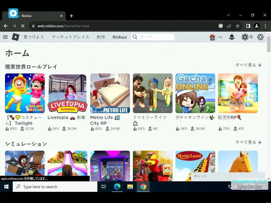Click the ホーム page heading
The height and width of the screenshot is (203, 271).
(17, 53)
